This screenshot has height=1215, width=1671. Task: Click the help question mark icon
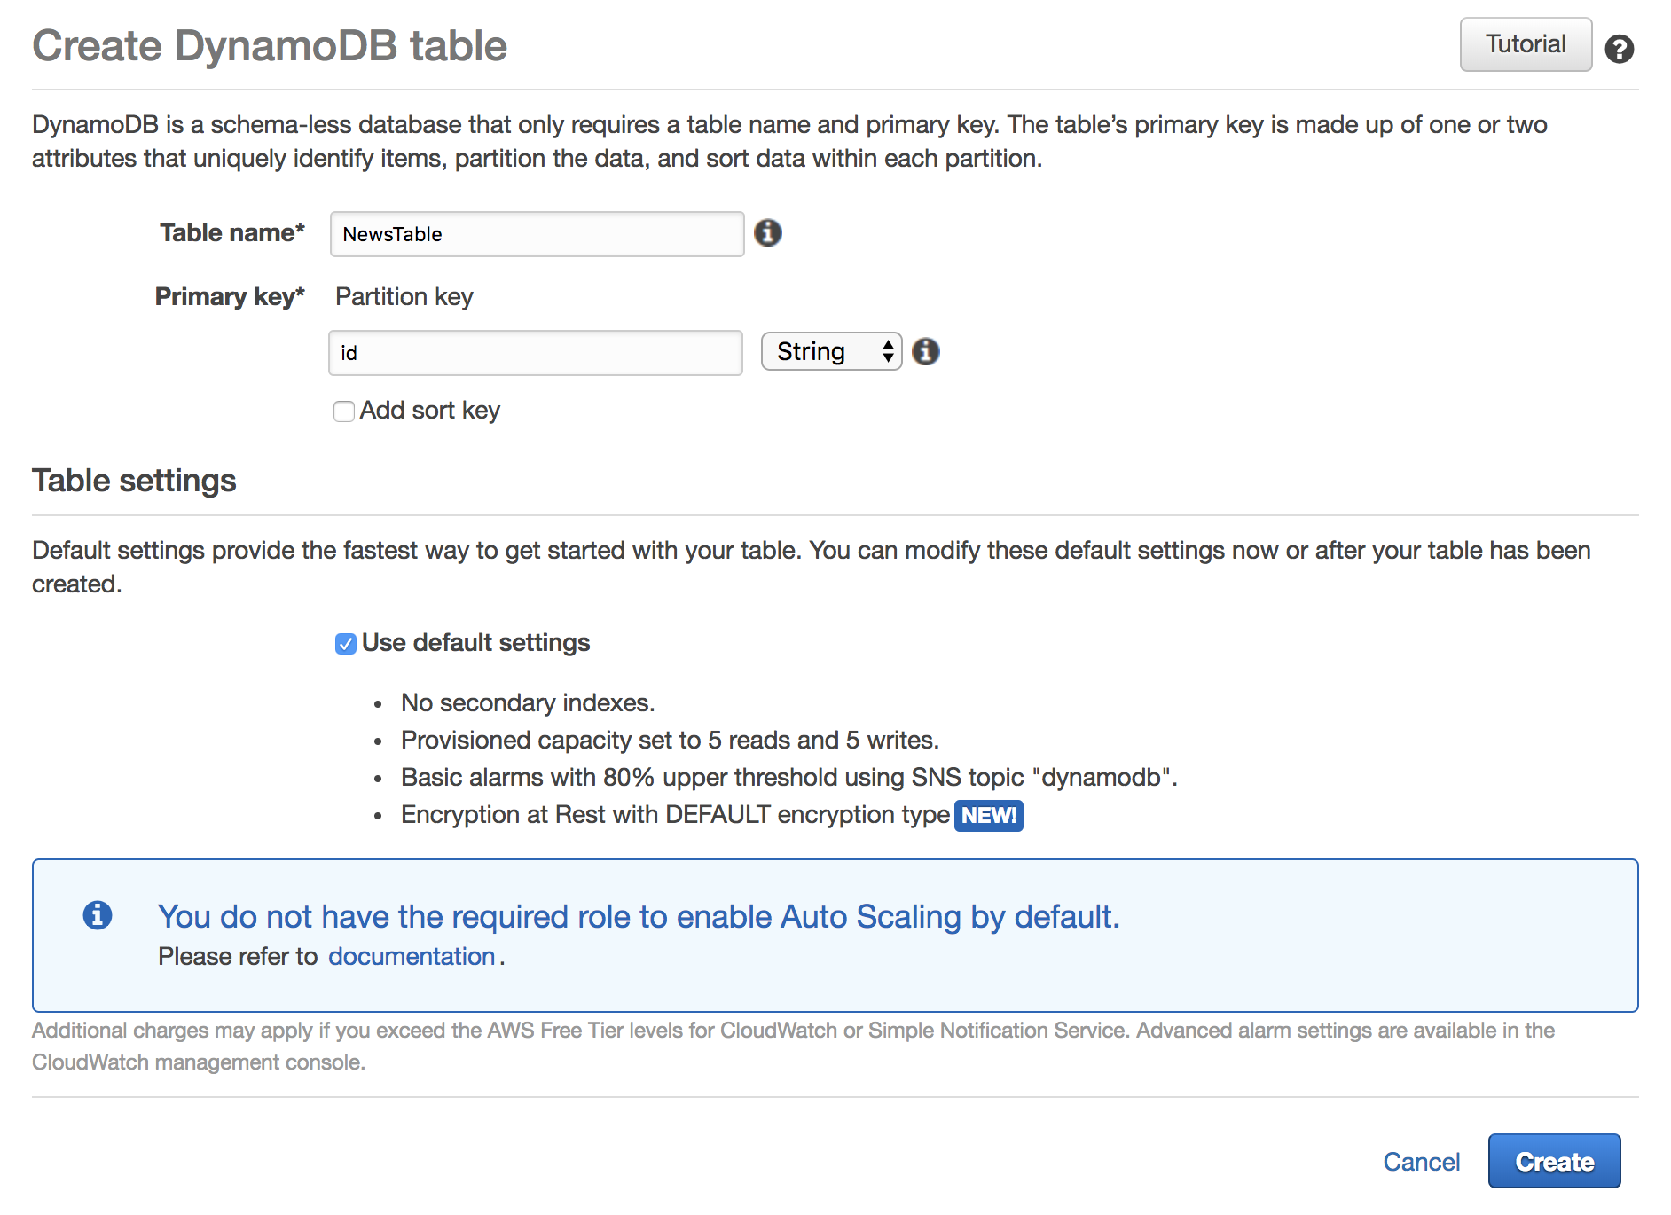pyautogui.click(x=1620, y=49)
